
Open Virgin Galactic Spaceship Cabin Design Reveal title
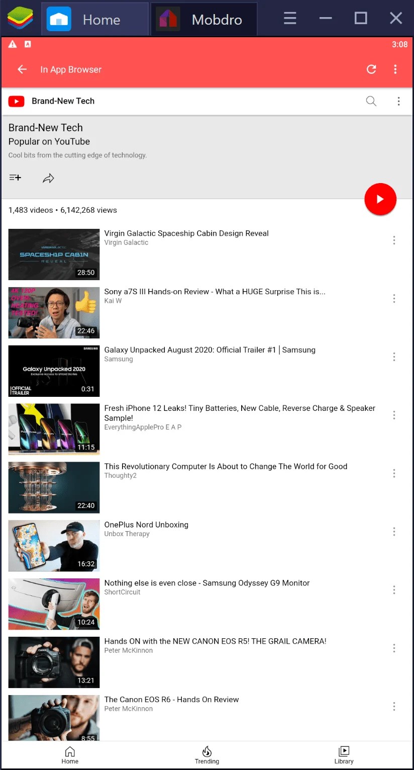pos(186,233)
